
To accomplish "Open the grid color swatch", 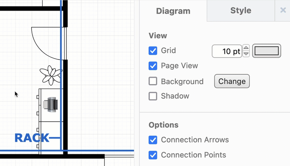I will [x=267, y=51].
